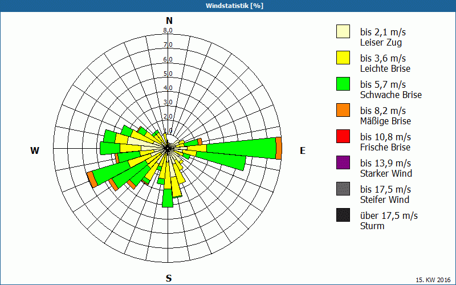Image resolution: width=456 pixels, height=285 pixels.
Task: Click the 8,0 axis scale value
Action: click(168, 30)
